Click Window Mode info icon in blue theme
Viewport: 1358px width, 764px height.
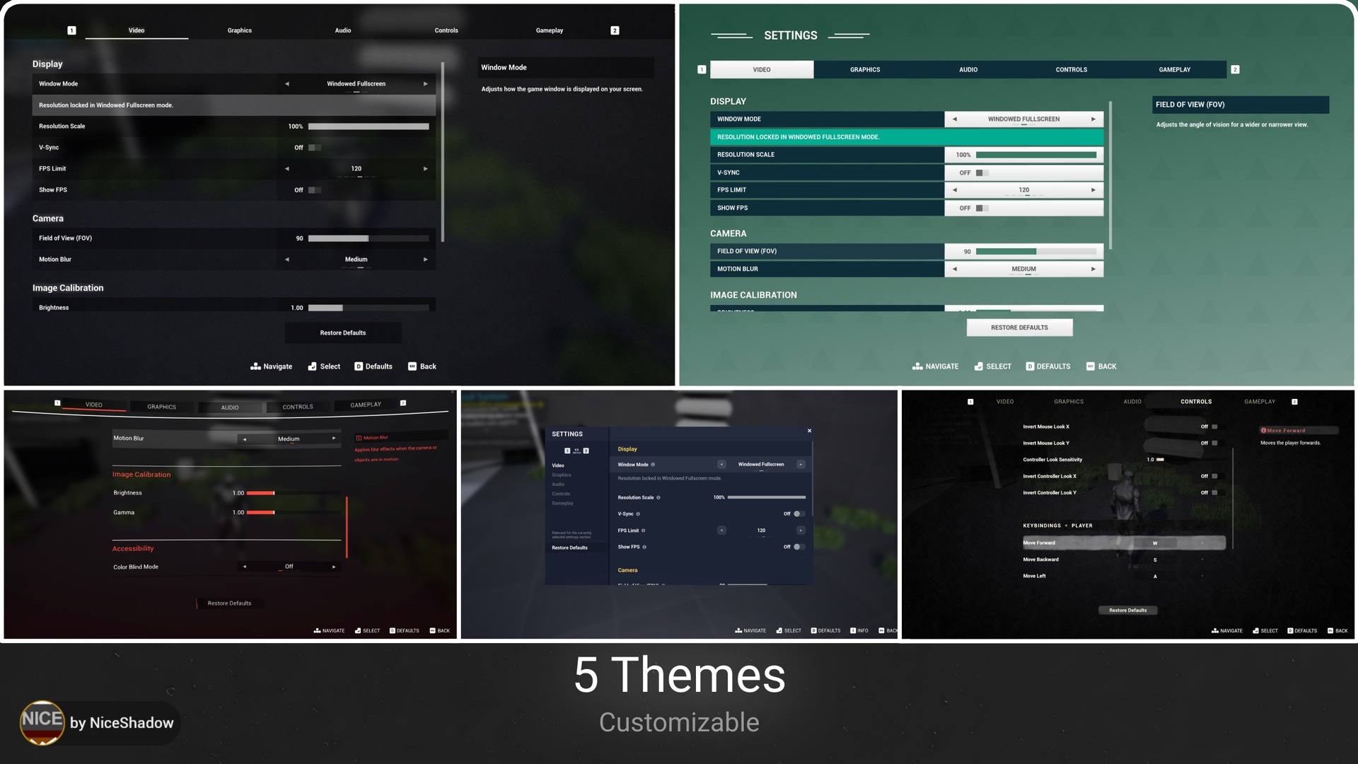(653, 465)
